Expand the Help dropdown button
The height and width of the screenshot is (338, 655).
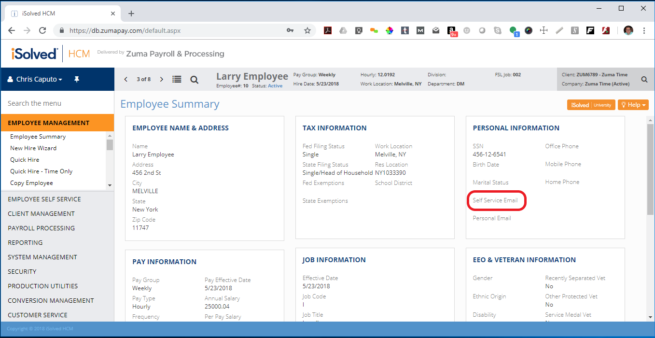pos(633,105)
